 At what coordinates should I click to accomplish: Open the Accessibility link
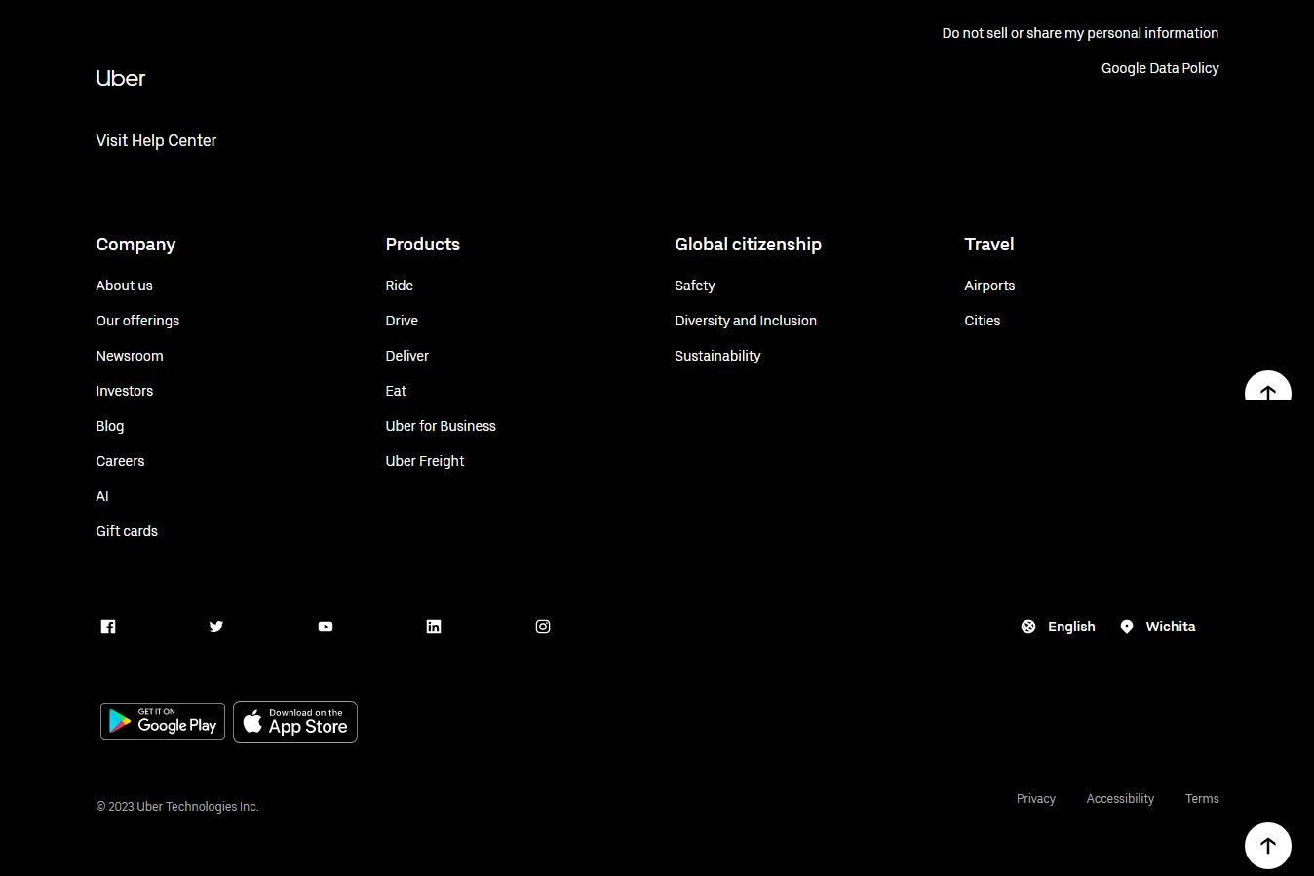tap(1120, 799)
